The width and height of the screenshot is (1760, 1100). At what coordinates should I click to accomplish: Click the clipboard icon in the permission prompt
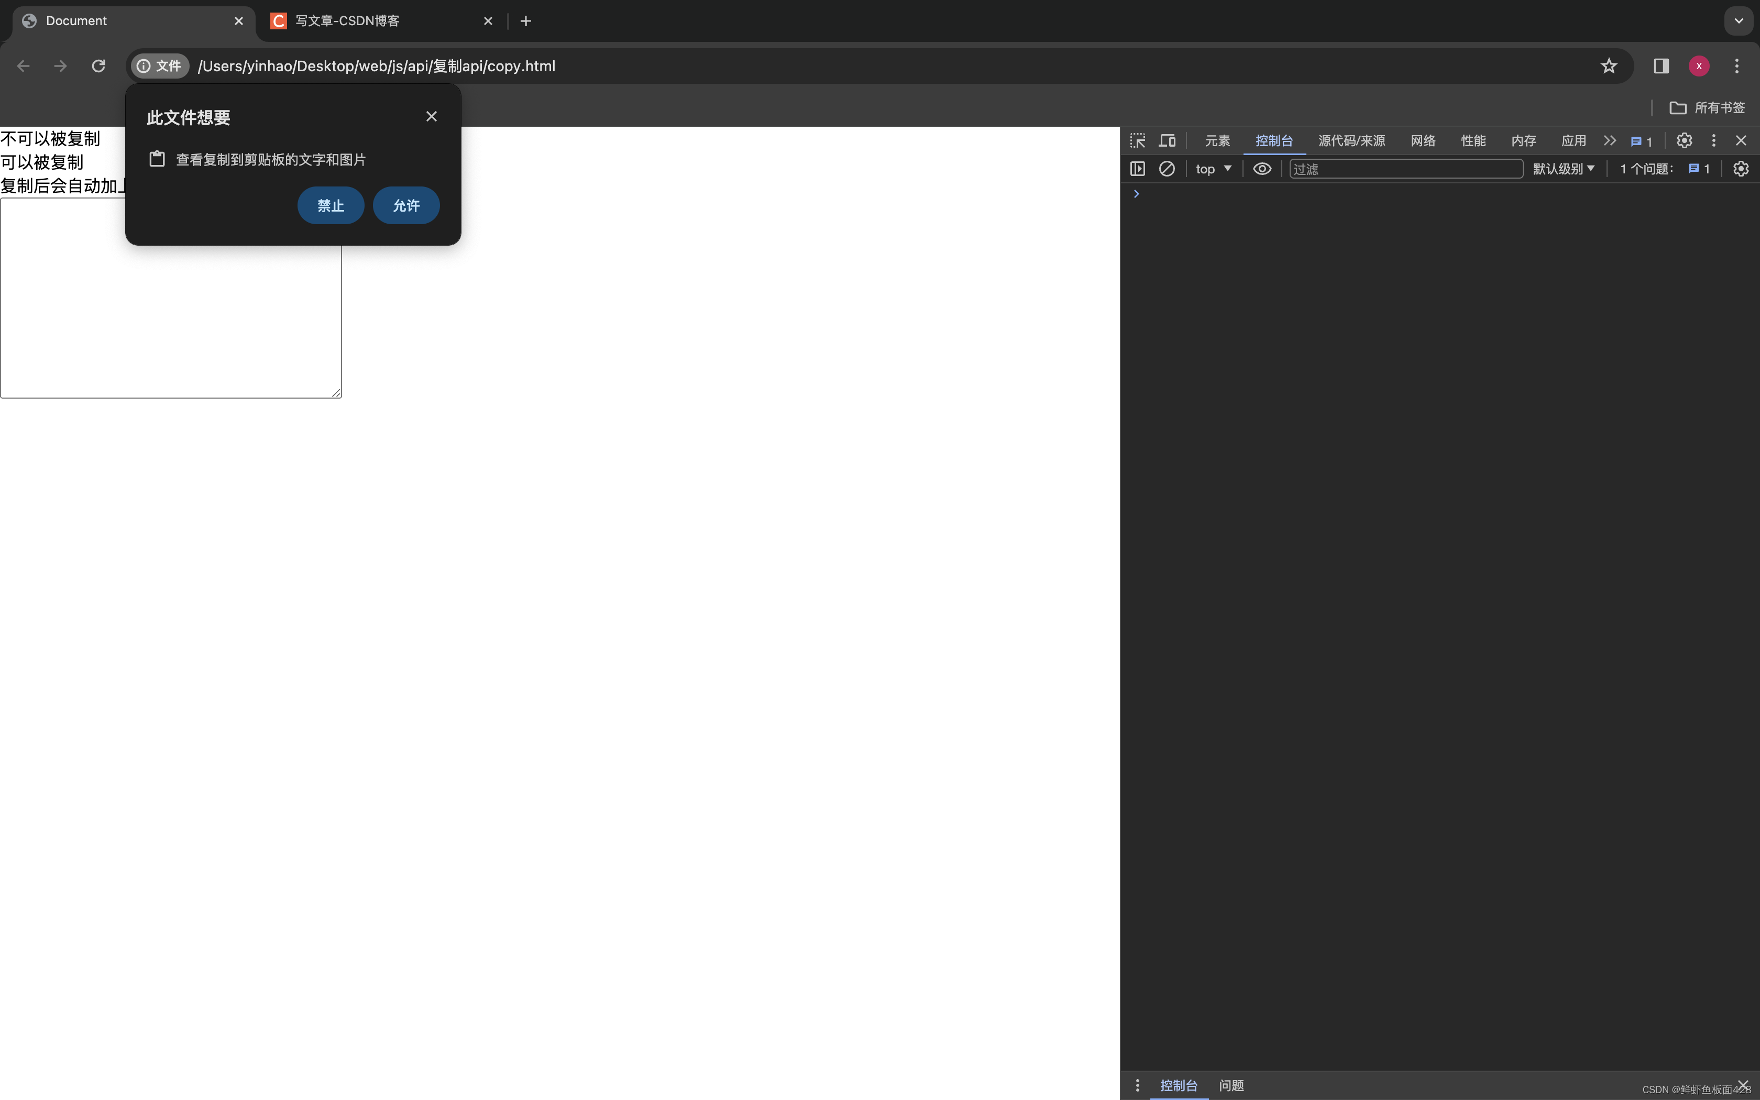[157, 159]
